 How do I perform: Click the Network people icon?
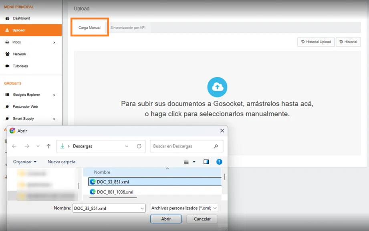tap(8, 54)
